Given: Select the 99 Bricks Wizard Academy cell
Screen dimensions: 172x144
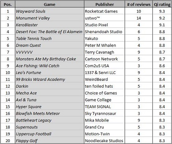Looking at the screenshot, I should click(50, 79).
